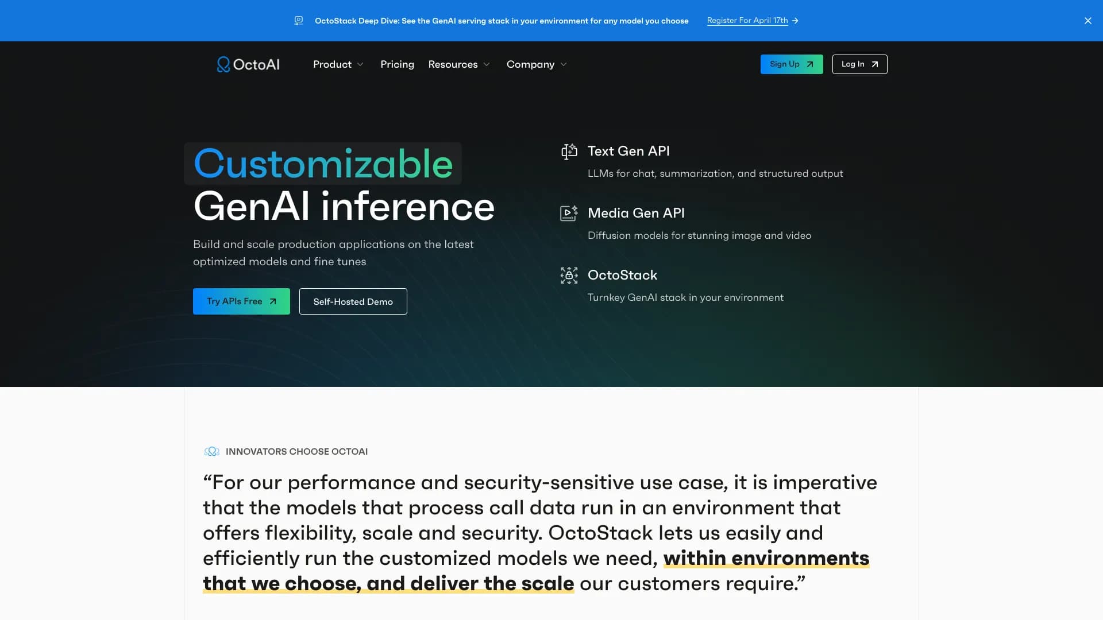Dismiss the top announcement banner

(1087, 21)
